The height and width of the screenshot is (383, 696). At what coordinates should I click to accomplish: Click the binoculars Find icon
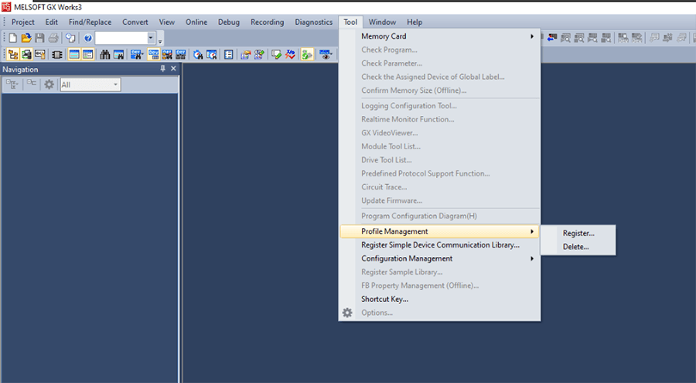[104, 55]
